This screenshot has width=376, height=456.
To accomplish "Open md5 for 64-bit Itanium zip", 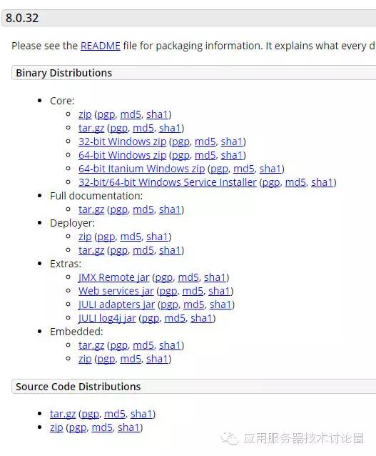I will coord(244,169).
